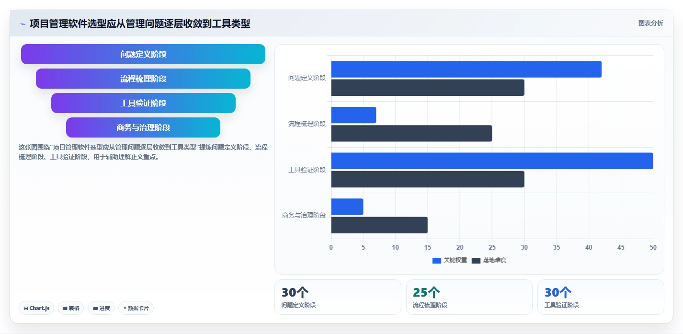Open the 30个 工具验证阶段 data card
The height and width of the screenshot is (334, 683).
click(601, 297)
